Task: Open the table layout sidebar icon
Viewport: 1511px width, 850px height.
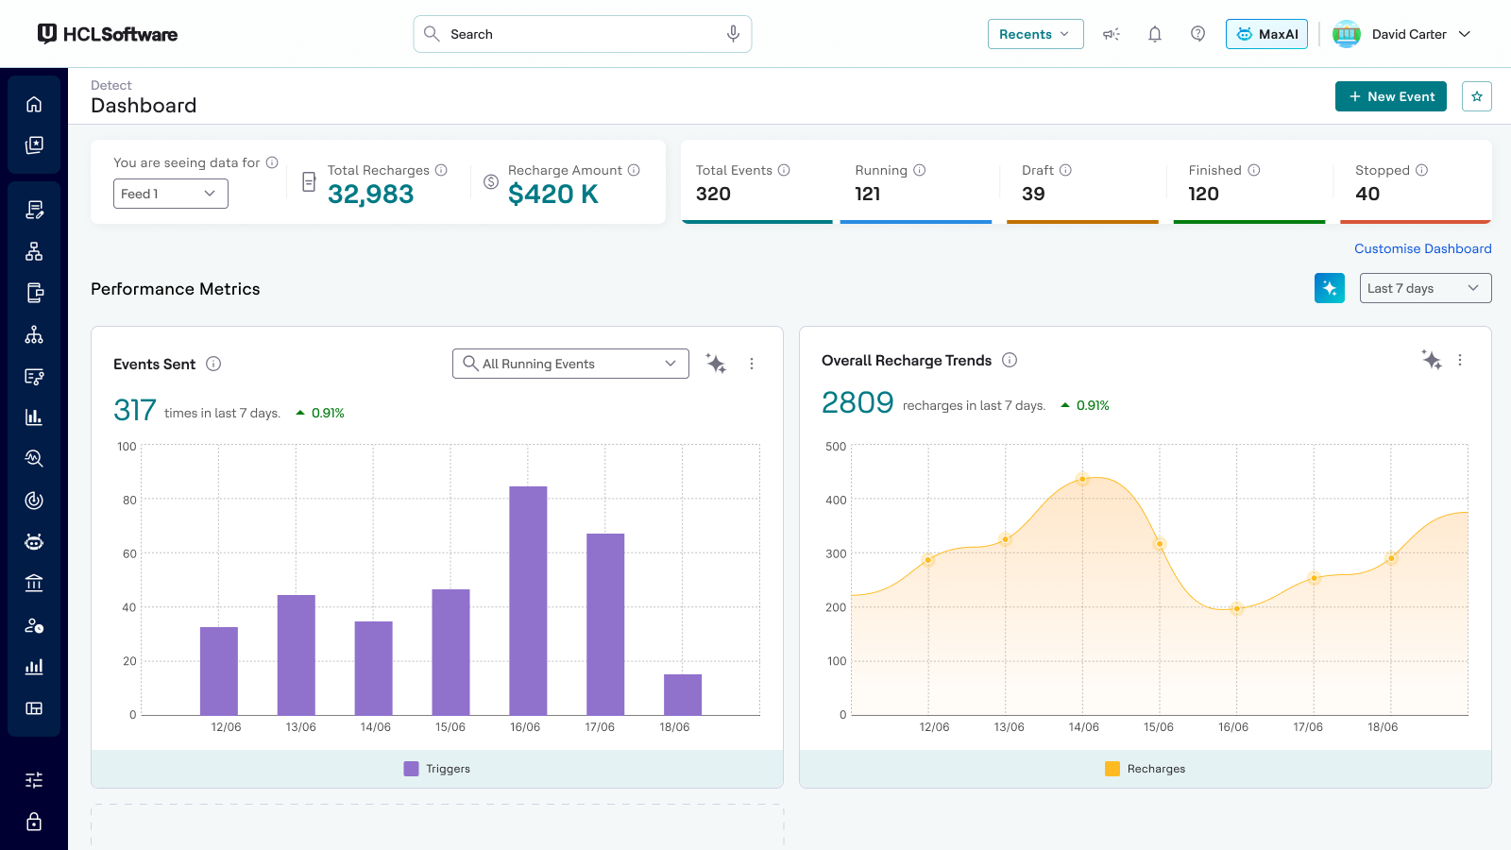Action: point(34,708)
